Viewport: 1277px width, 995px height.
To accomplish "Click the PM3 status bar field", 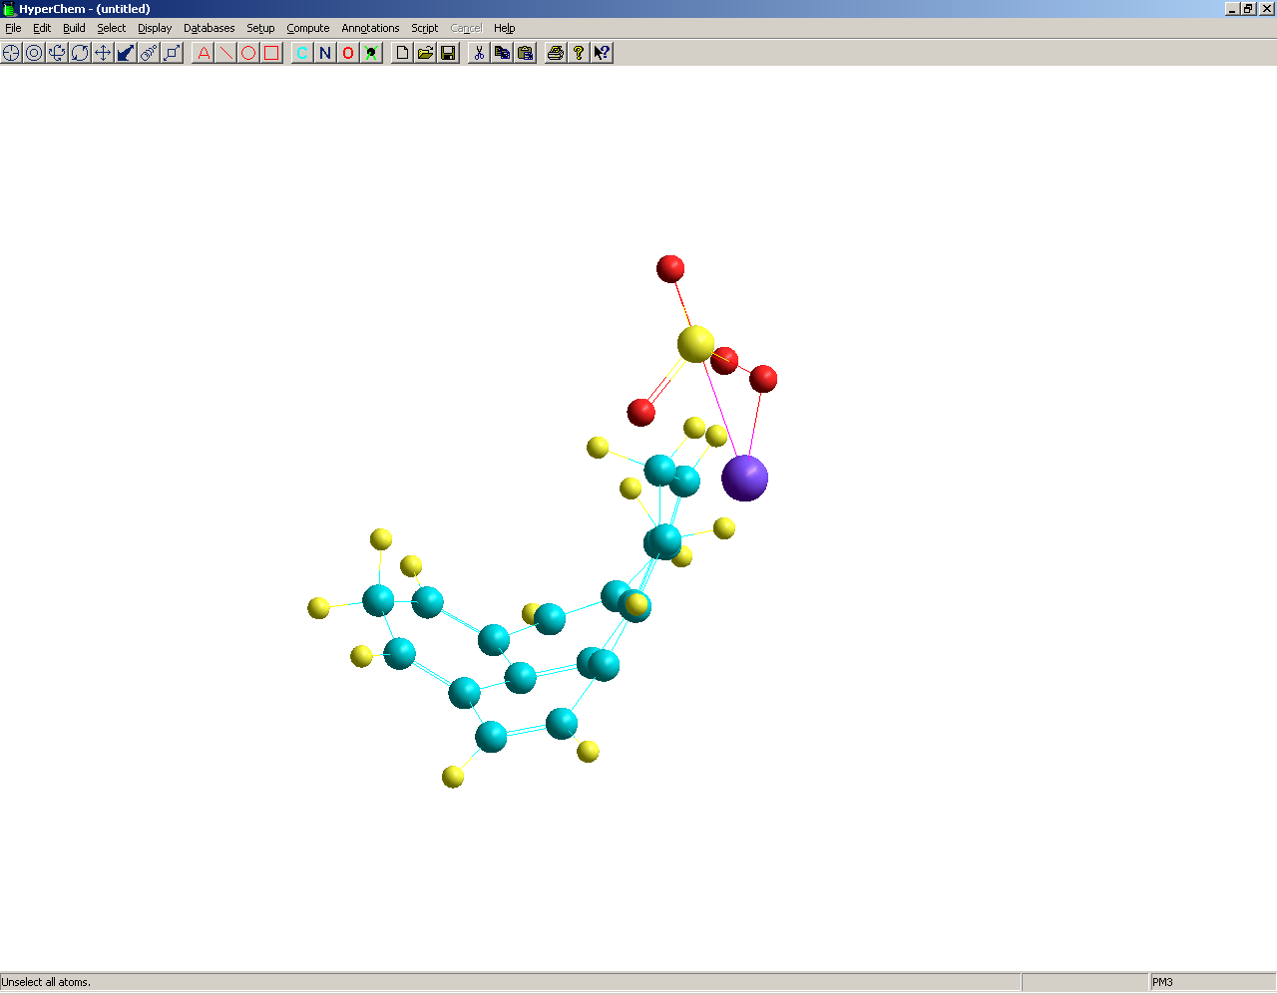I will coord(1212,982).
